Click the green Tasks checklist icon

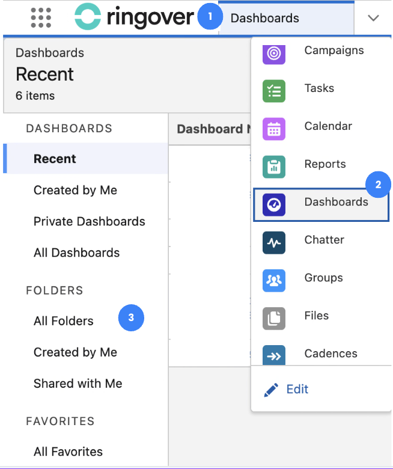[x=274, y=91]
